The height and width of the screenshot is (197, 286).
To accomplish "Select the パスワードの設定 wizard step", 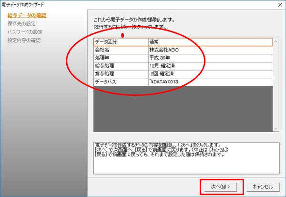I will tap(25, 32).
